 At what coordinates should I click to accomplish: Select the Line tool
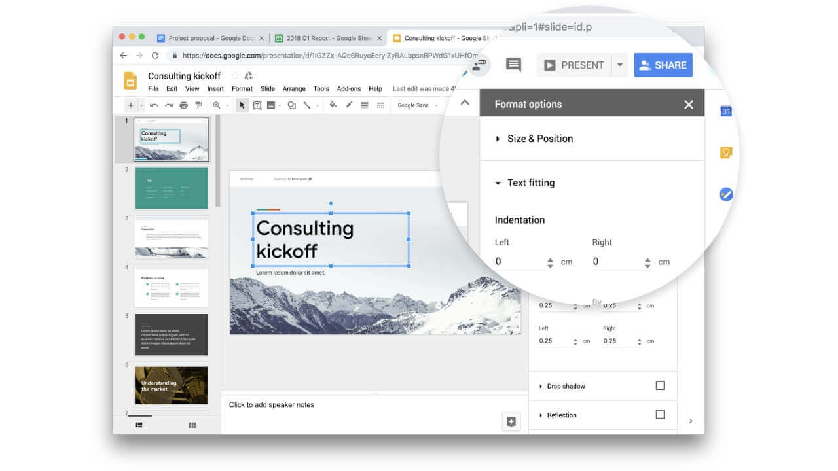pos(308,105)
